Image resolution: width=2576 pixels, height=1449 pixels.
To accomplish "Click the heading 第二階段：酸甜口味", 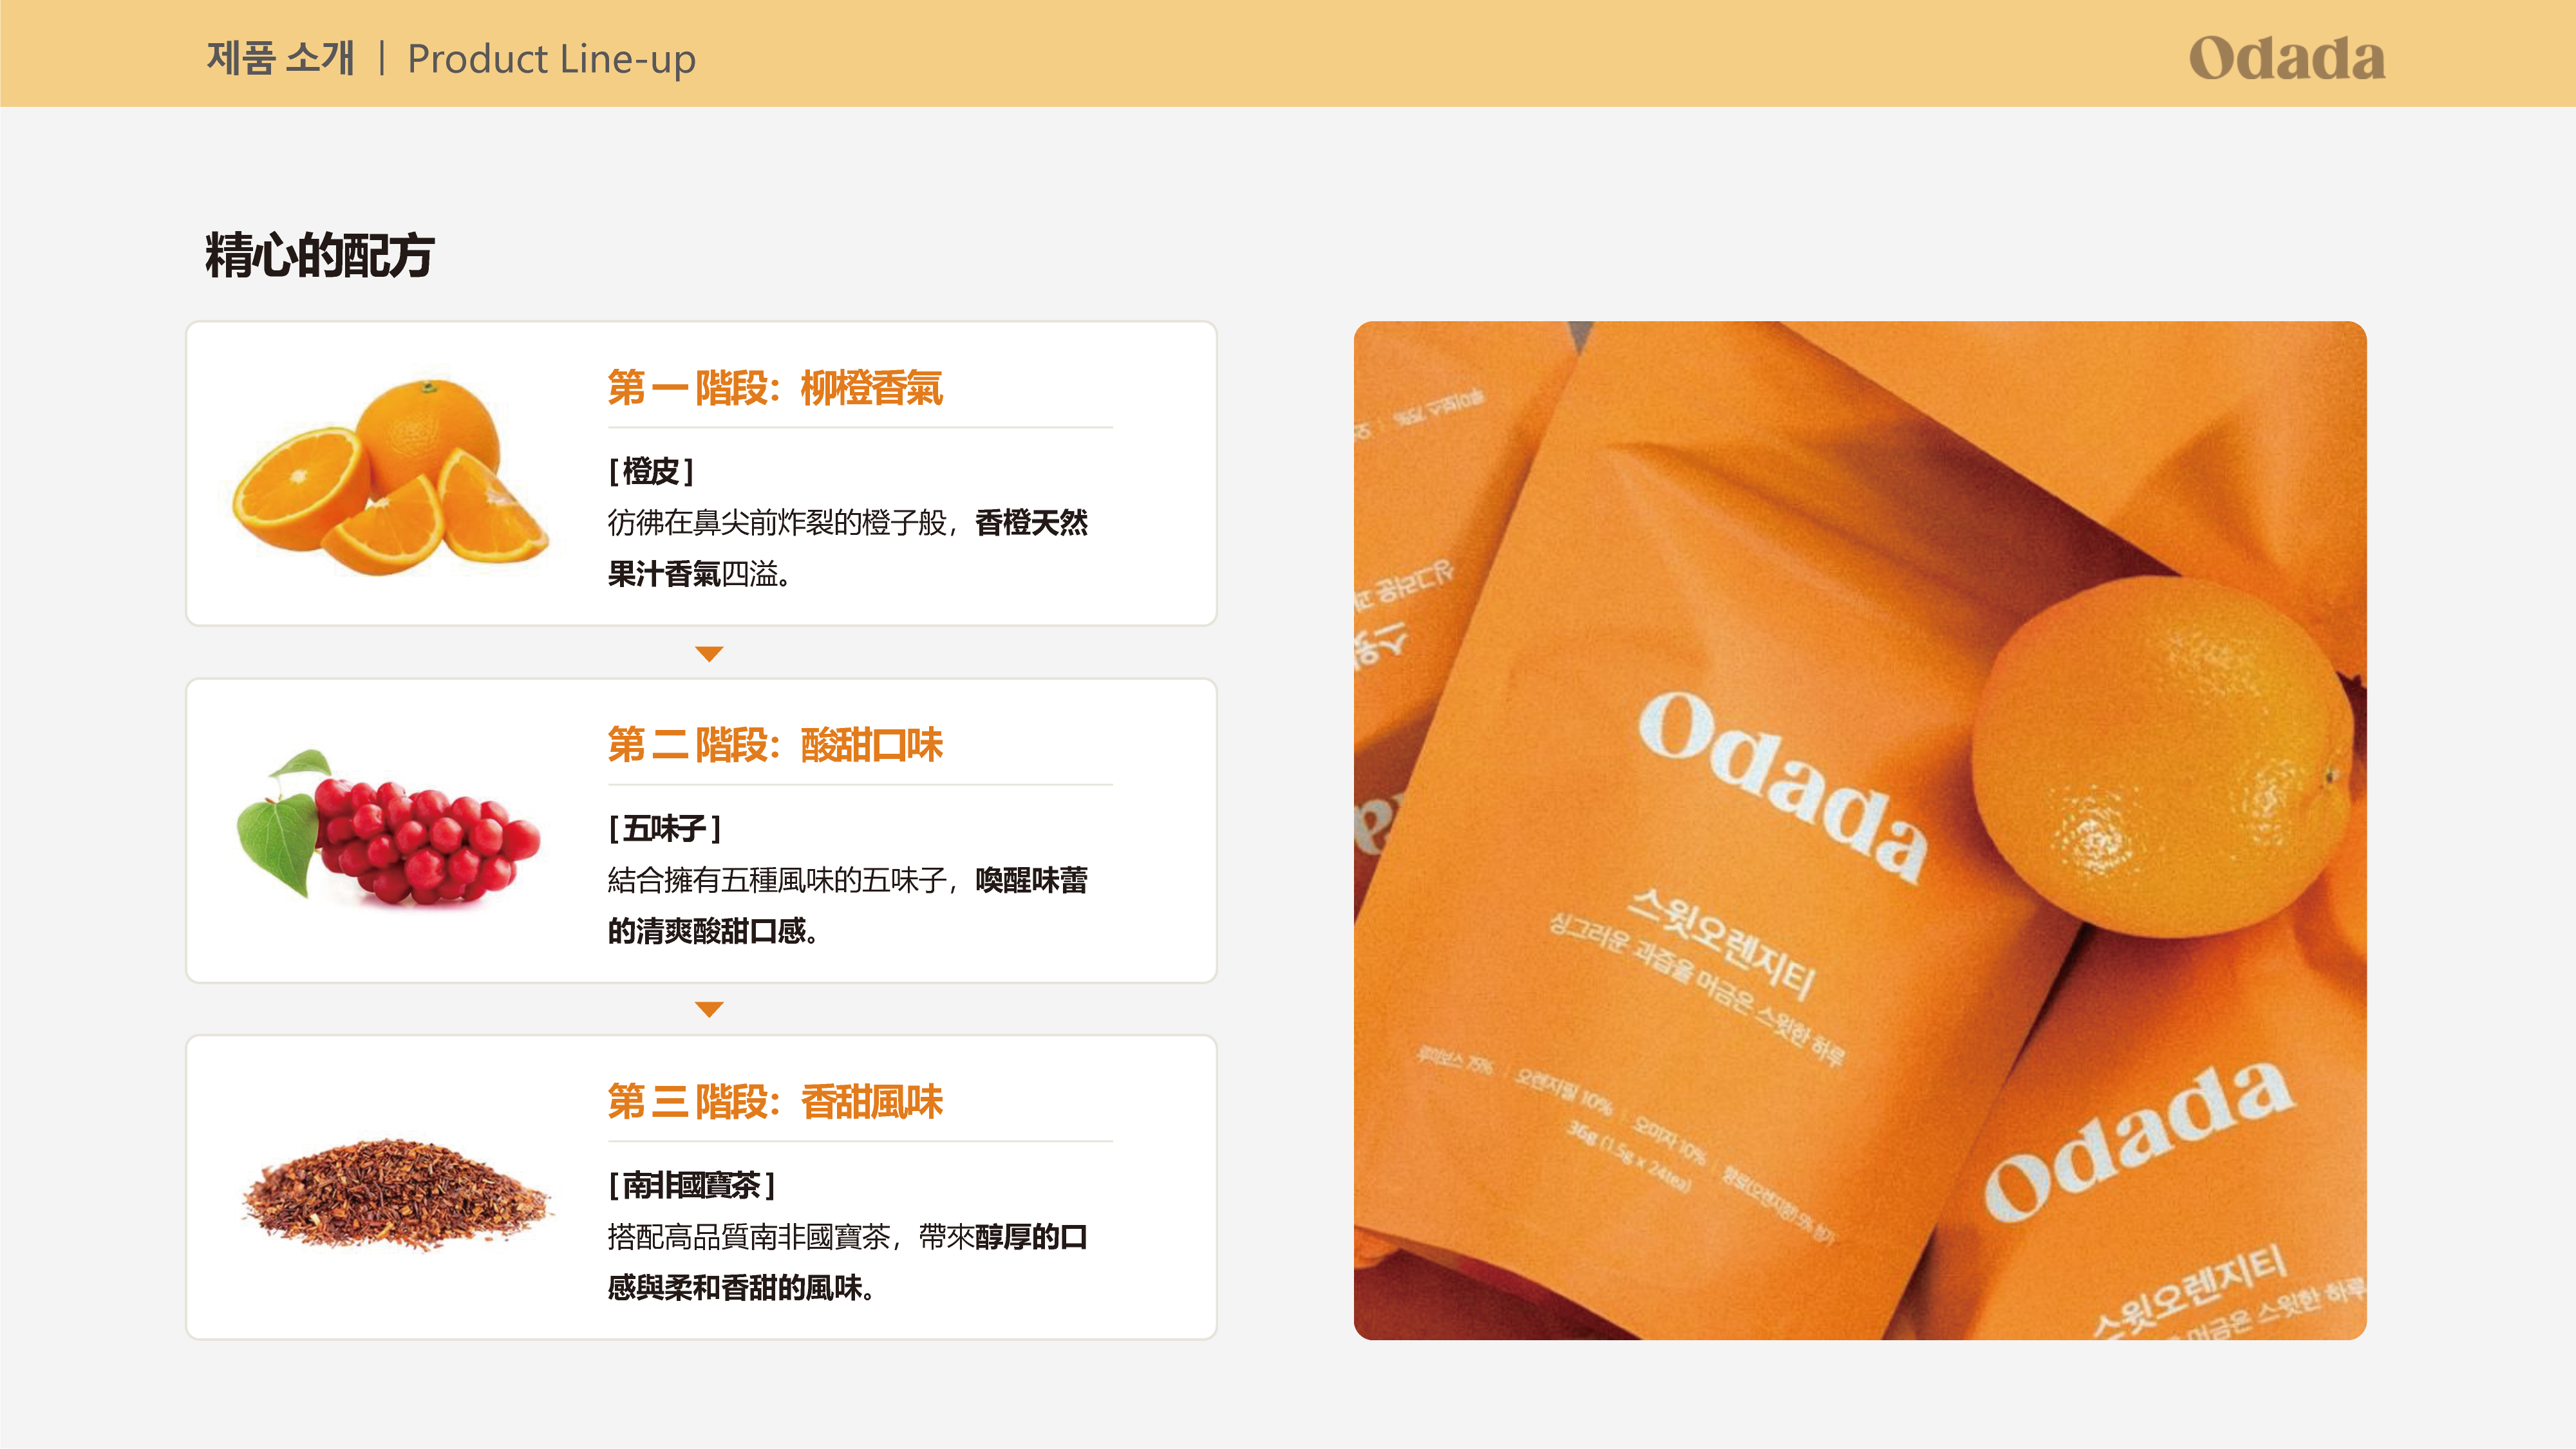I will [775, 745].
